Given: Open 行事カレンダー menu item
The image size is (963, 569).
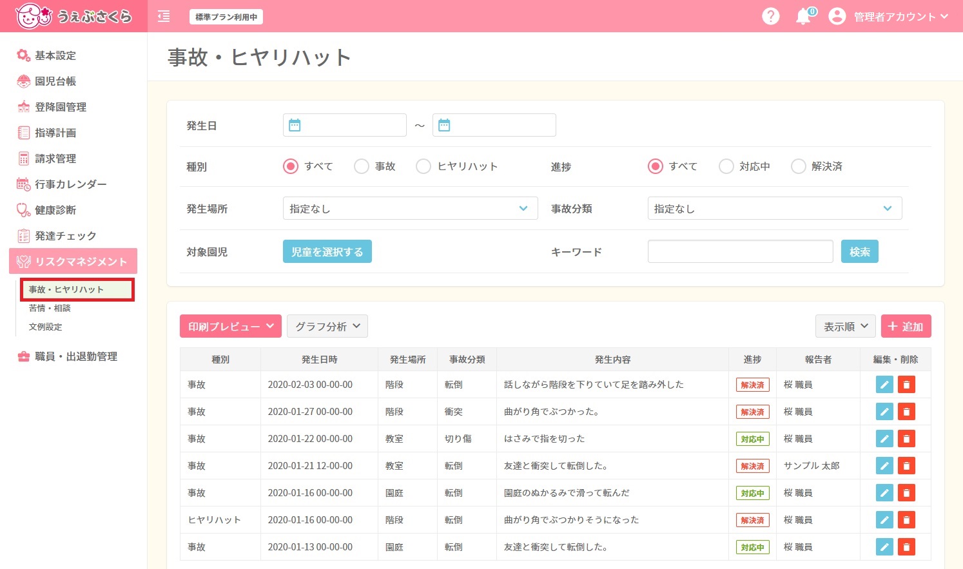Looking at the screenshot, I should pos(62,184).
